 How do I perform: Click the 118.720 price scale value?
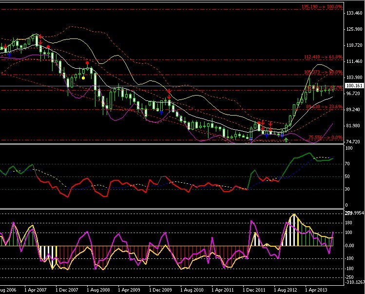354,45
